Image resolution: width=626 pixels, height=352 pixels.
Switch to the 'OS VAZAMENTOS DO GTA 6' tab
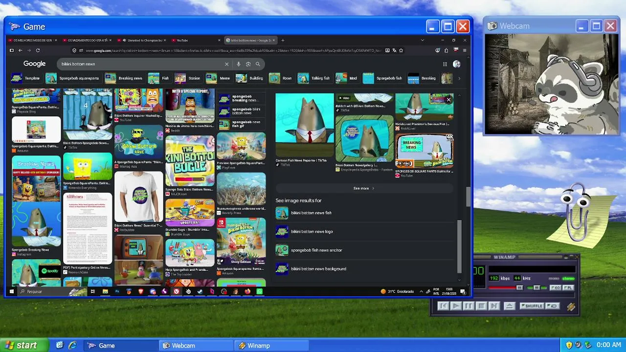pyautogui.click(x=88, y=40)
